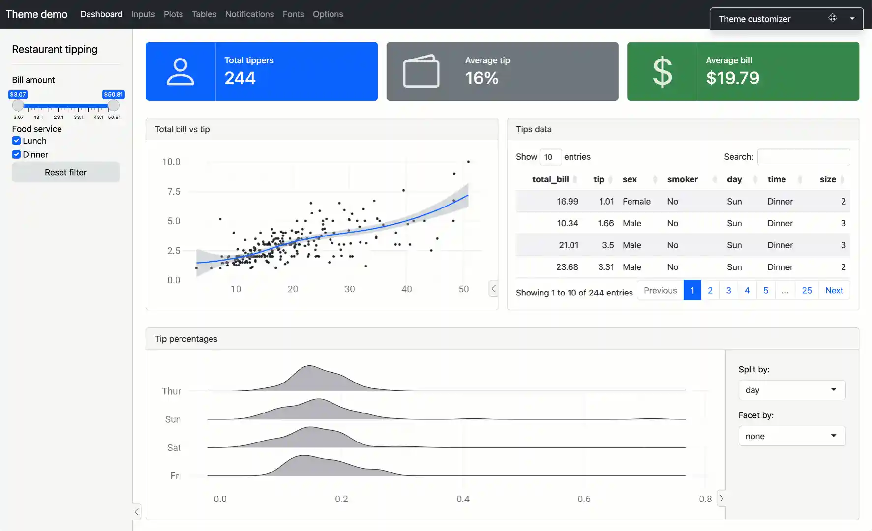This screenshot has width=872, height=531.
Task: Collapse the Total bill vs tip plot sidebar chevron
Action: click(494, 289)
